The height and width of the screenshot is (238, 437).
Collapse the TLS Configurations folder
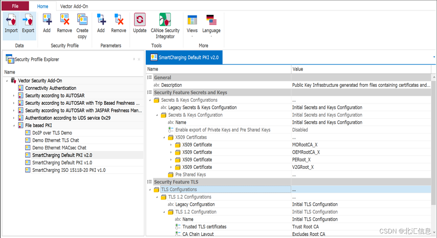150,189
